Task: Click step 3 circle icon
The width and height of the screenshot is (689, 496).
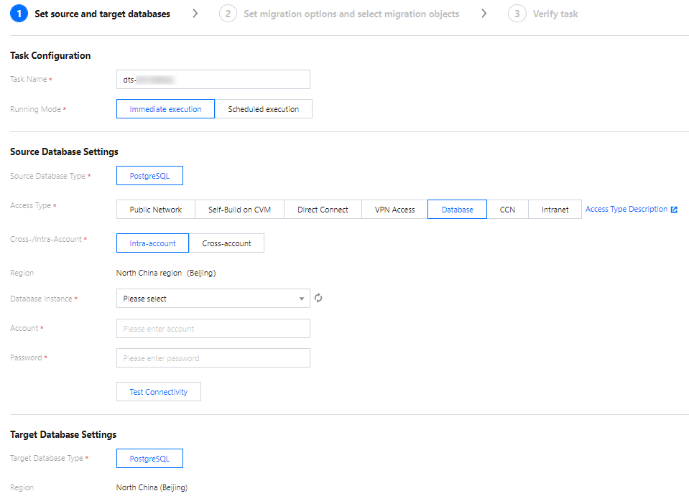Action: tap(517, 14)
